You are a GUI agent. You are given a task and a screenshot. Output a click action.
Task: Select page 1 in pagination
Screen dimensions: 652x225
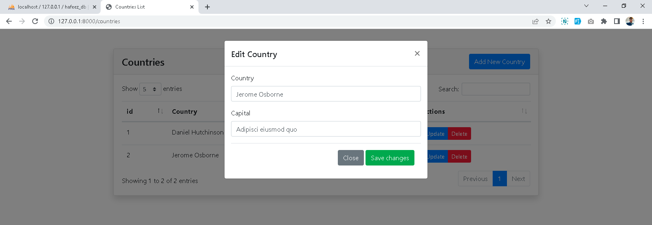[x=500, y=179]
